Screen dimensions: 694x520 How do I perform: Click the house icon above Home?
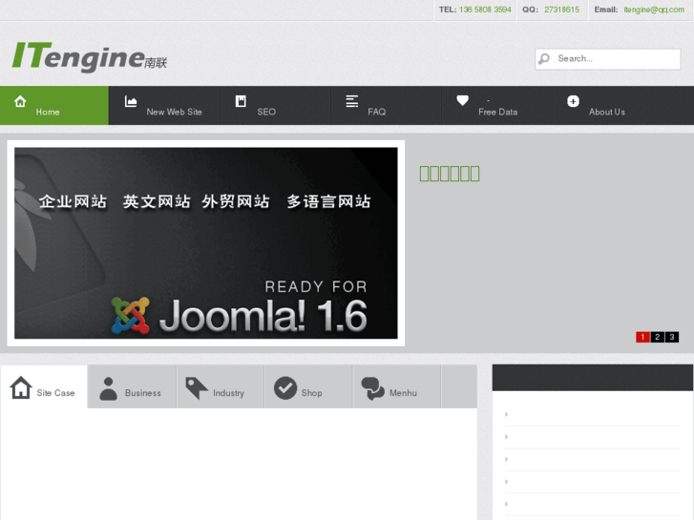pyautogui.click(x=20, y=101)
